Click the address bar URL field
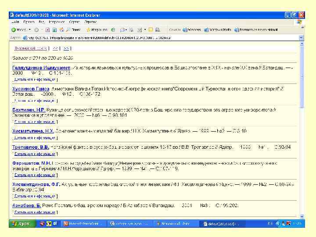This screenshot has height=237, width=316. [162, 38]
